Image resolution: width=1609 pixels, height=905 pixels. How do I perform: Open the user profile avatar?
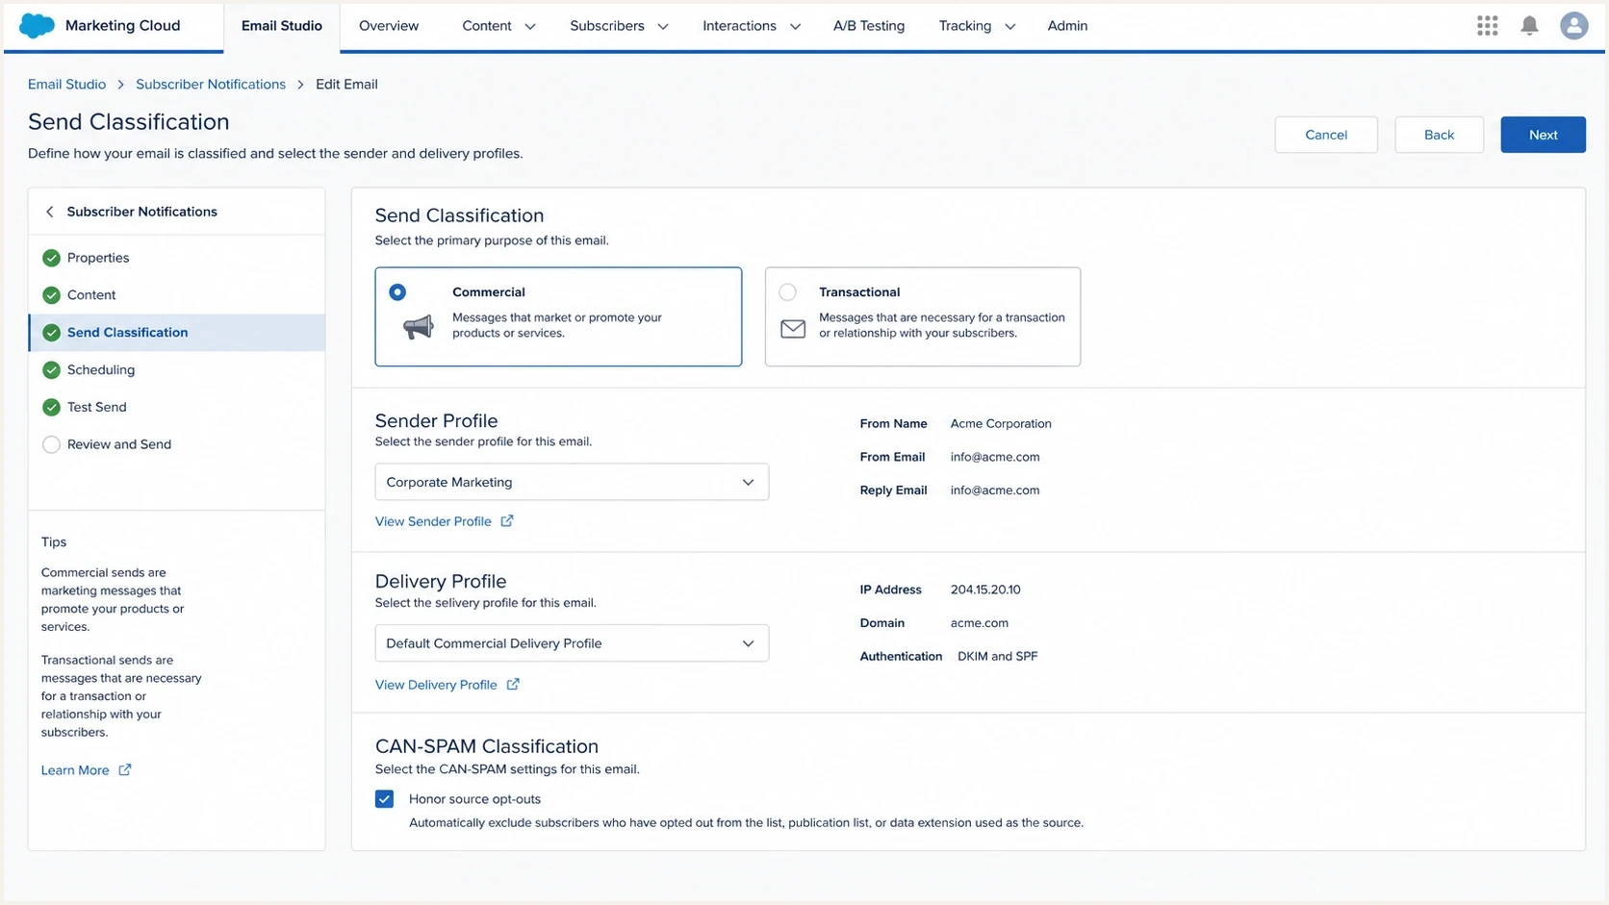pyautogui.click(x=1574, y=26)
